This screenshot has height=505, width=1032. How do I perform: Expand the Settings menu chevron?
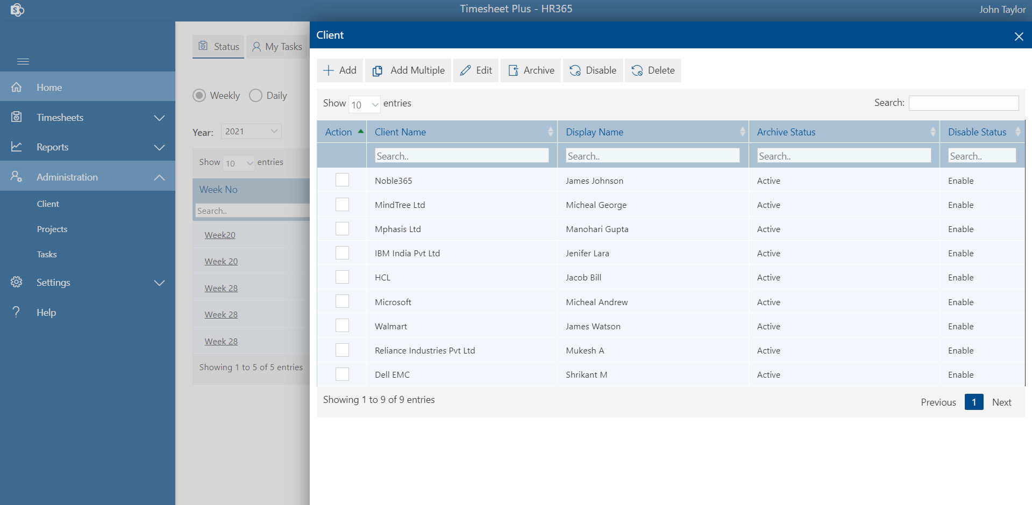point(159,282)
